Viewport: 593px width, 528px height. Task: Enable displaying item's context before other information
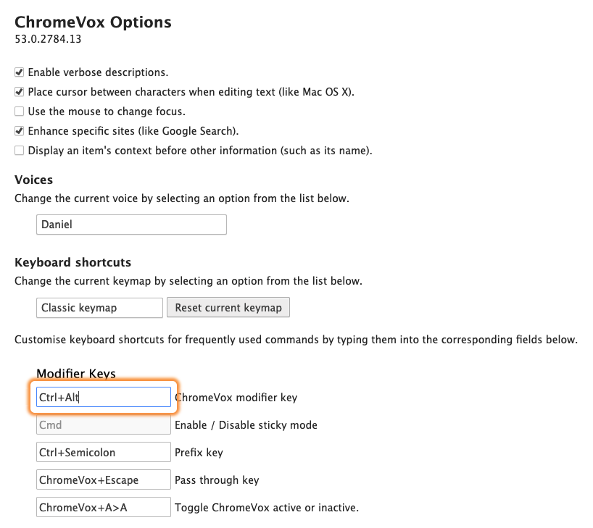click(19, 151)
